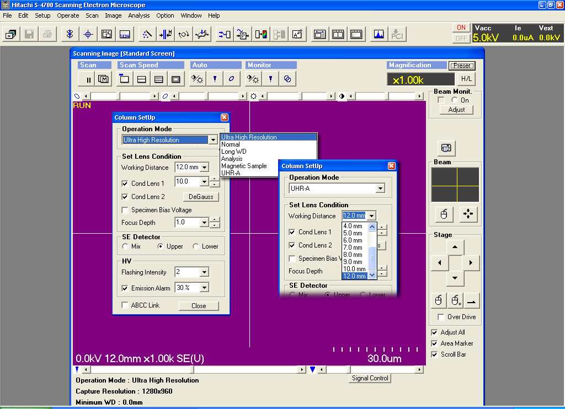
Task: Open the Setup menu
Action: [42, 15]
